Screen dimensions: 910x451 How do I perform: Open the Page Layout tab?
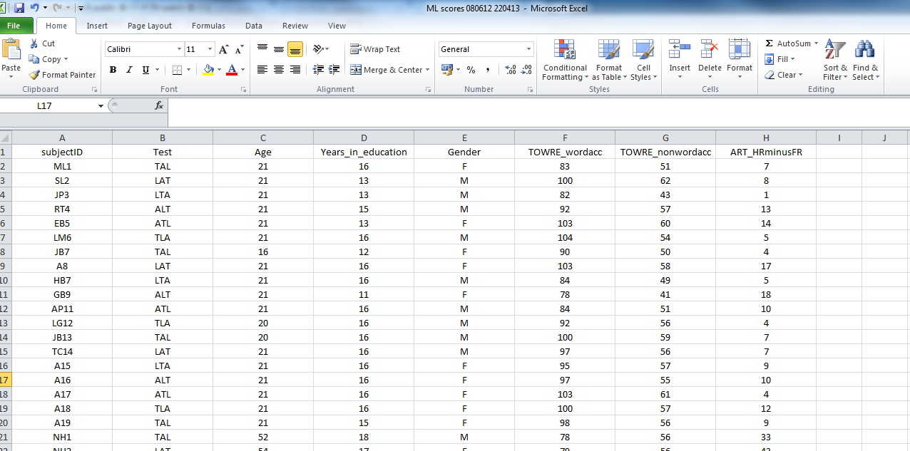pyautogui.click(x=150, y=26)
